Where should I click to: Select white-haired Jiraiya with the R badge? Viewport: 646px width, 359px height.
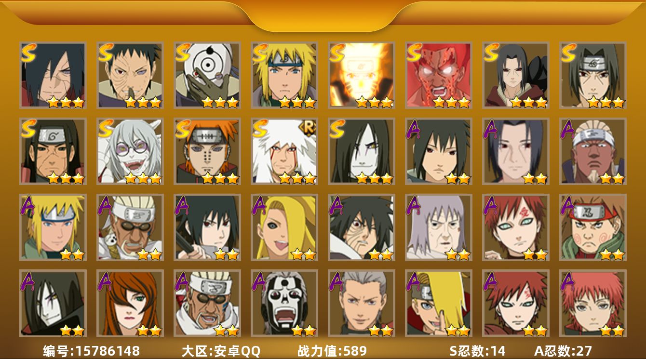[284, 151]
